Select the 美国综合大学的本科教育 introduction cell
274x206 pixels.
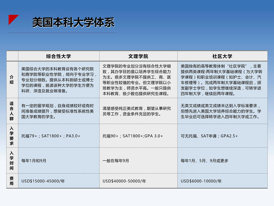click(x=59, y=80)
